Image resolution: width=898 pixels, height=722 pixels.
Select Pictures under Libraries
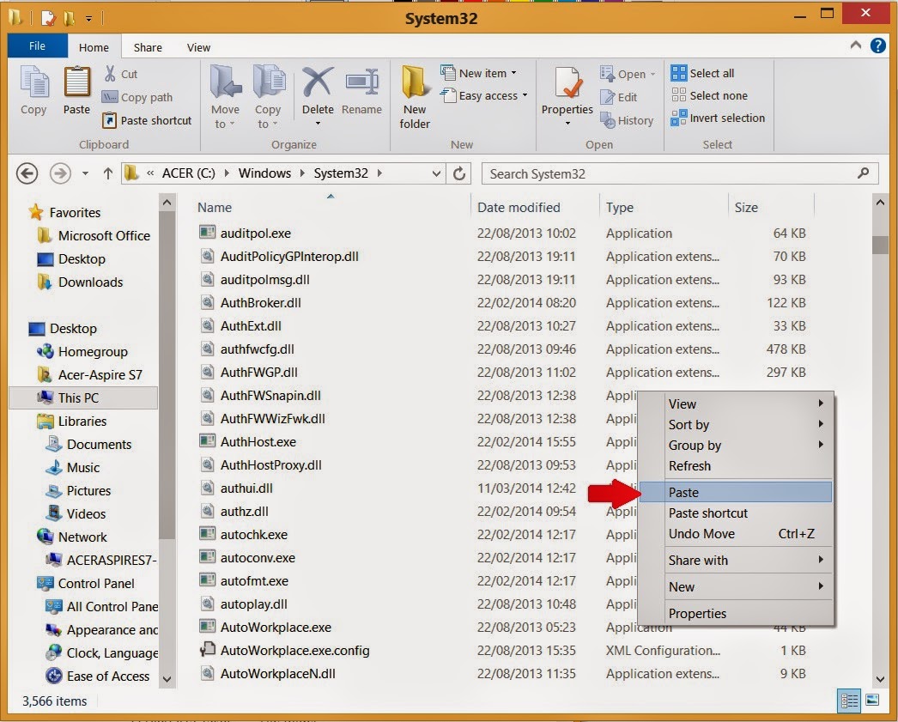(78, 491)
